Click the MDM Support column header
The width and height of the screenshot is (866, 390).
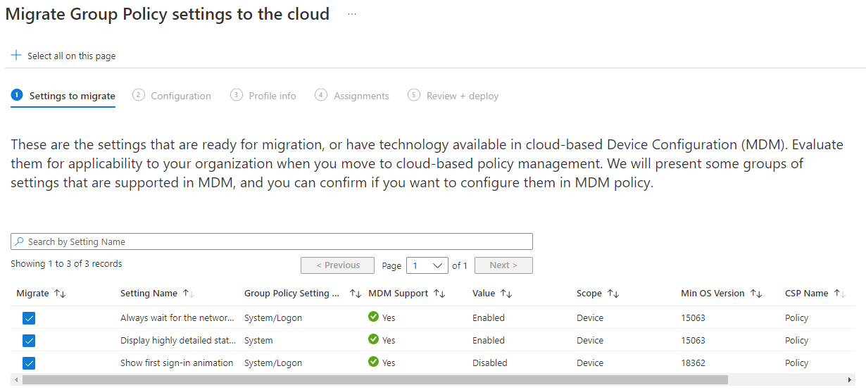pos(398,294)
